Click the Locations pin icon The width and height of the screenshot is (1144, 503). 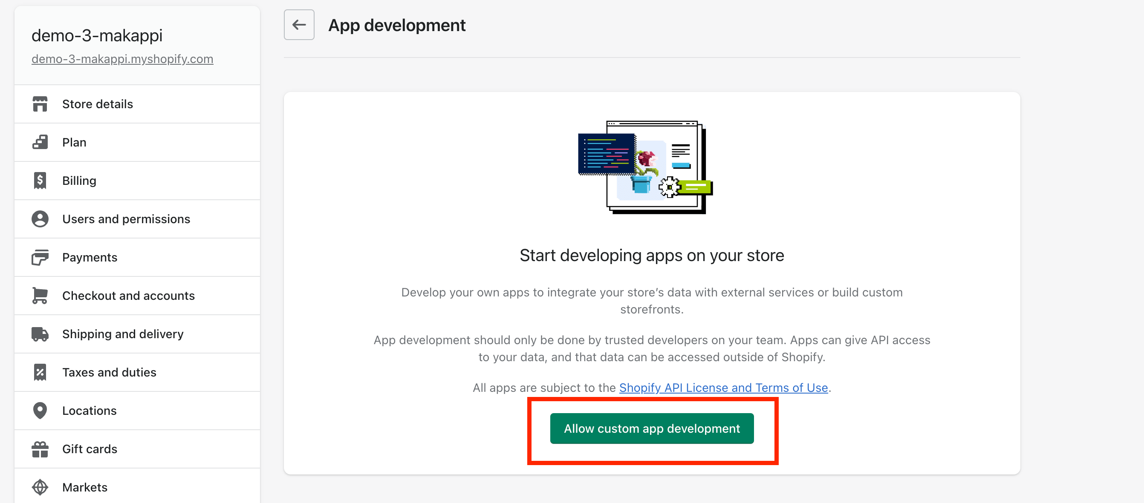[40, 411]
